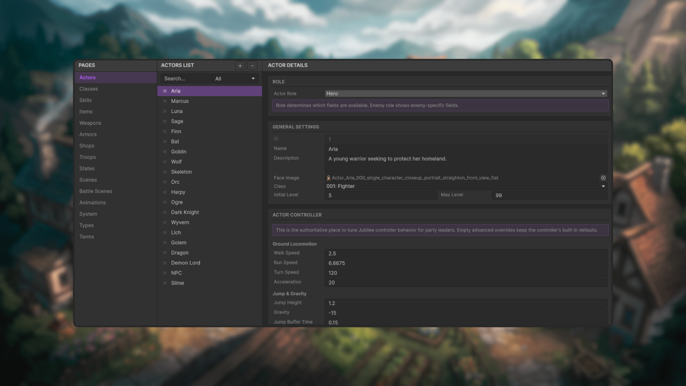Click the drag handle beside Marcus
686x386 pixels.
coord(165,101)
